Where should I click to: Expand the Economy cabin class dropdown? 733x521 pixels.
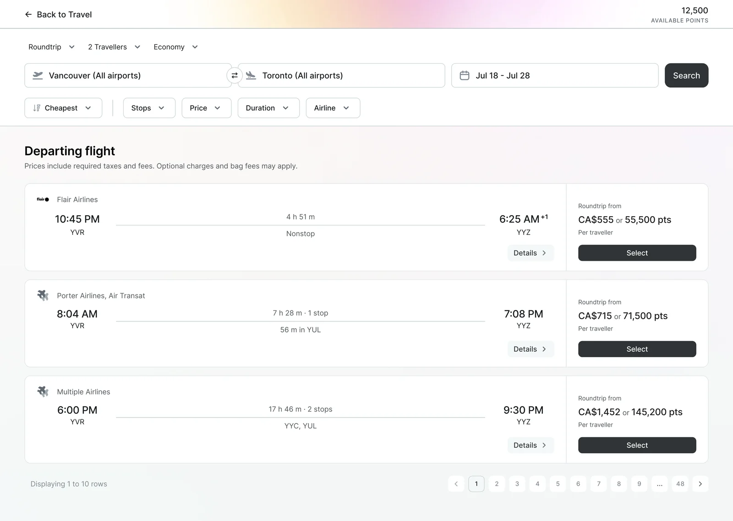[x=175, y=47]
